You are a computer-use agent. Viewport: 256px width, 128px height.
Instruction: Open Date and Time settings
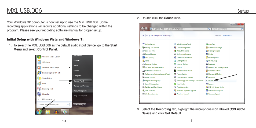click(x=149, y=51)
